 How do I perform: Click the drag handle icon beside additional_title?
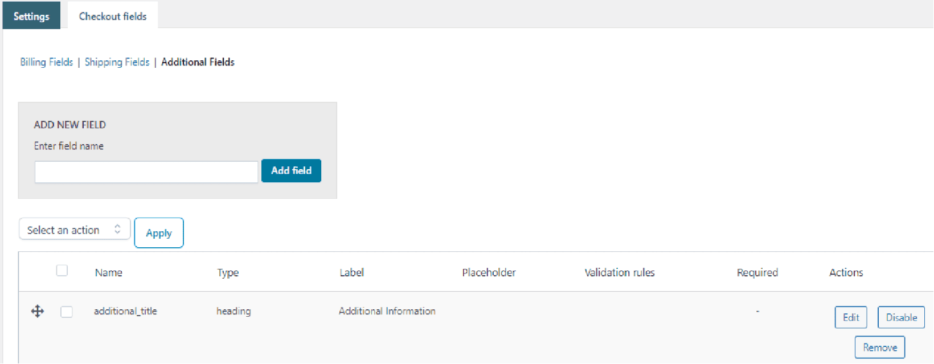pyautogui.click(x=37, y=311)
